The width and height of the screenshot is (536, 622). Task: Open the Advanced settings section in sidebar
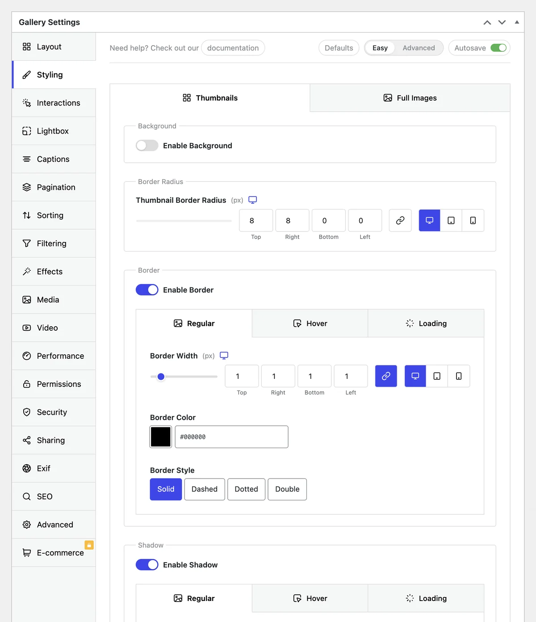click(54, 525)
